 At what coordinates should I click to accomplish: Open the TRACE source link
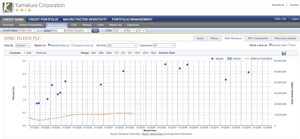[145, 134]
